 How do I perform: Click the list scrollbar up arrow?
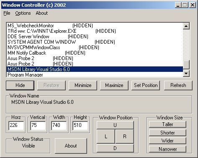186,26
